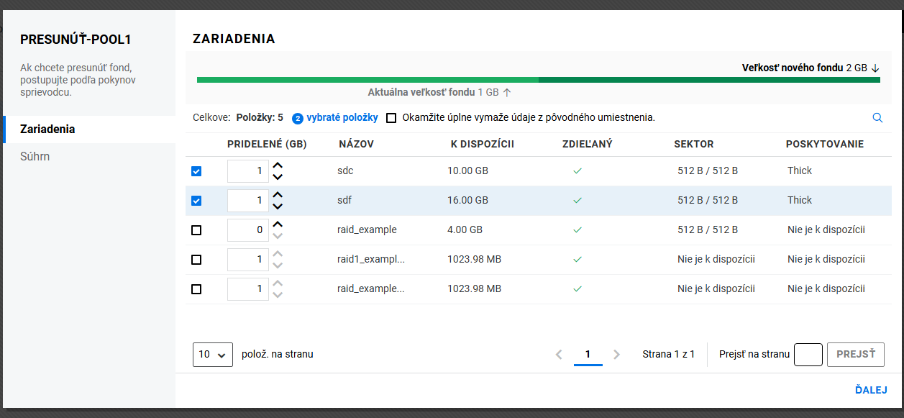Go to next page arrow
Screen dimensions: 904x418
click(x=616, y=354)
